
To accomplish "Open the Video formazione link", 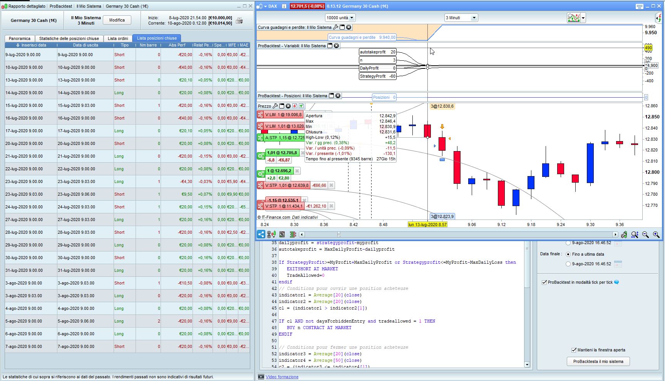I will pos(282,377).
